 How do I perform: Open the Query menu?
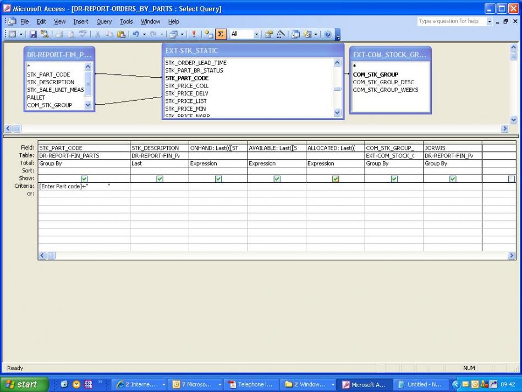pos(104,21)
